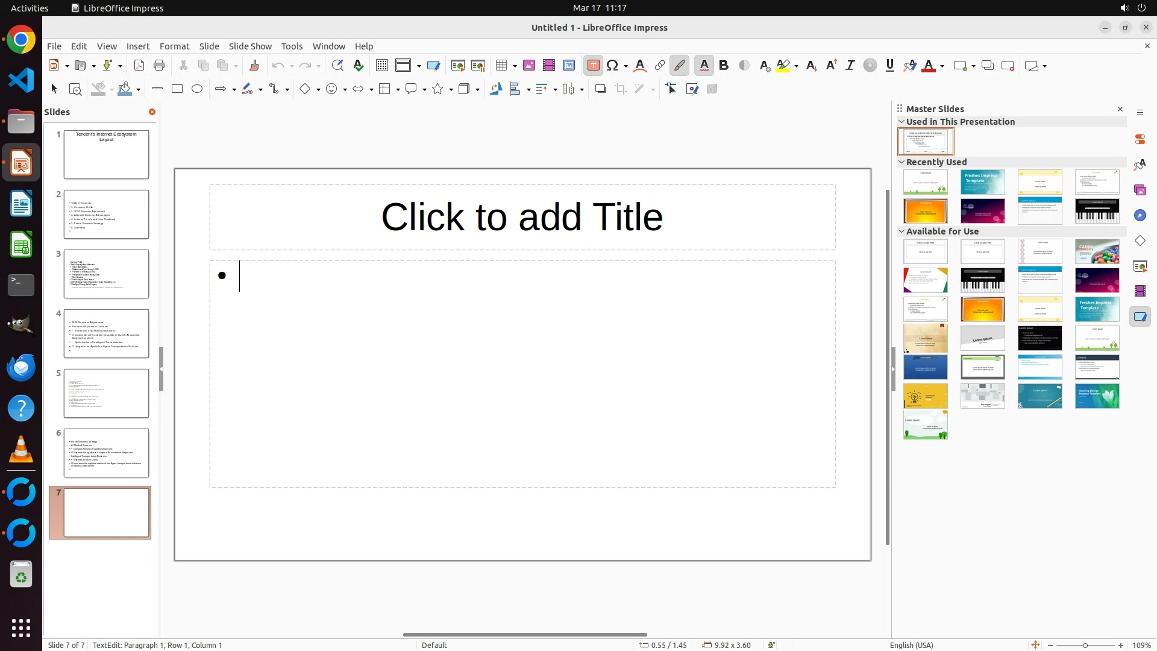Open the Font Color dropdown arrow
The width and height of the screenshot is (1157, 651).
point(942,66)
